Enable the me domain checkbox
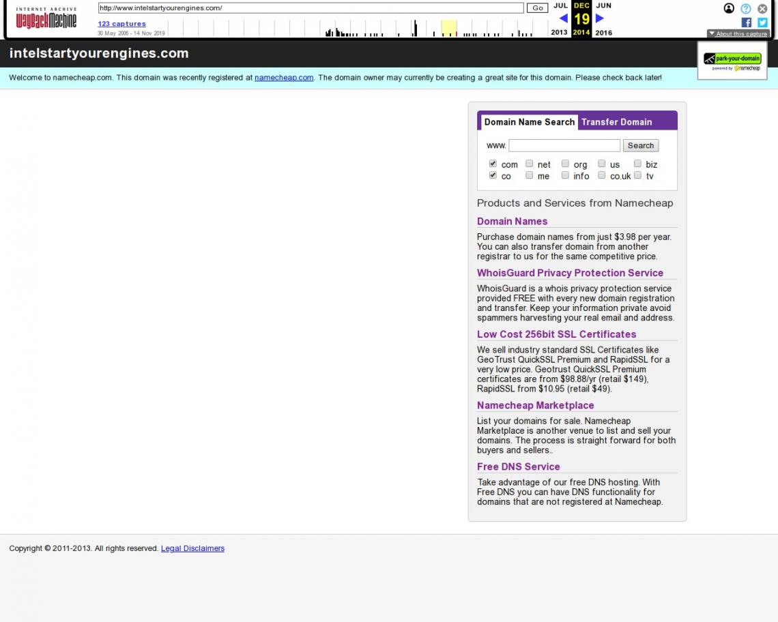778x622 pixels. (530, 175)
